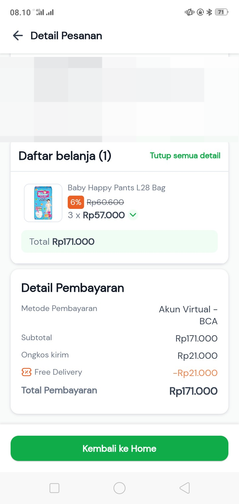Expand the green chevron beside Rp57.000
This screenshot has height=504, width=239.
coord(133,215)
